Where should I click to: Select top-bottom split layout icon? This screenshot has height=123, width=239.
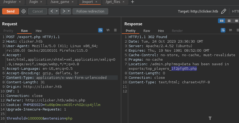[229, 21]
